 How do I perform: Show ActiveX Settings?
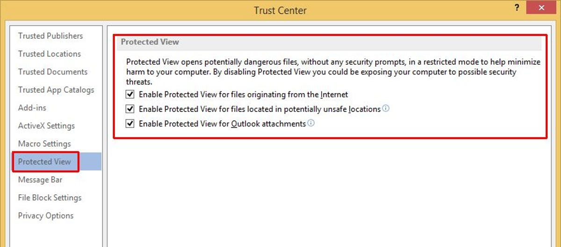46,126
